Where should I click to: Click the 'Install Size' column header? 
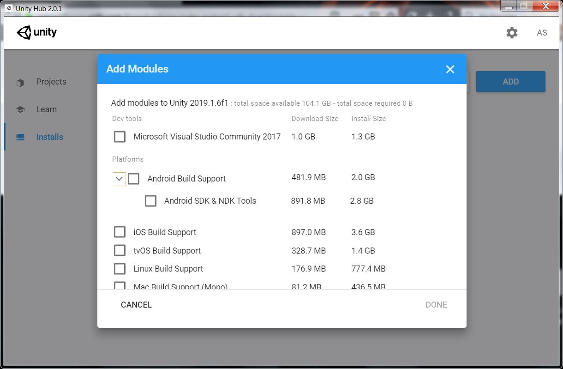point(368,119)
